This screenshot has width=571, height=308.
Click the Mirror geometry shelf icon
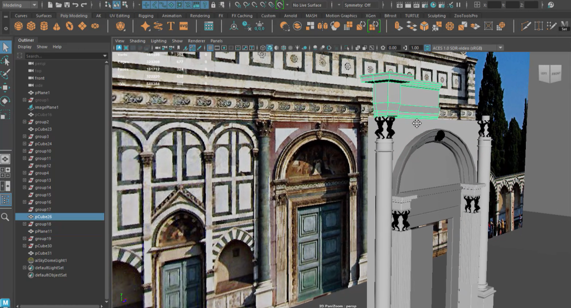[323, 26]
